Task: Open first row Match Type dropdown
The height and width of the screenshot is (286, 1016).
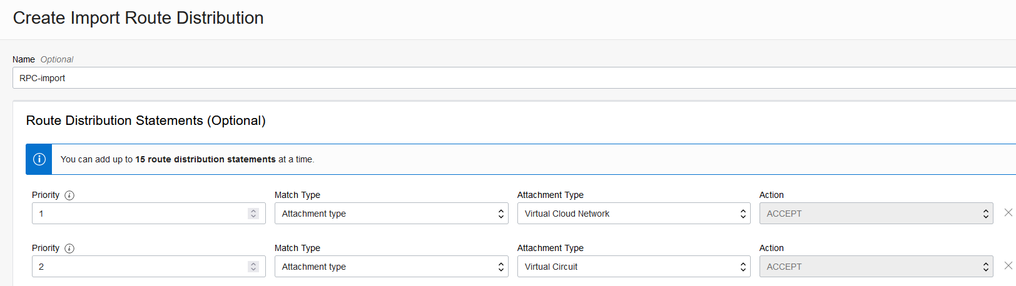Action: point(391,214)
